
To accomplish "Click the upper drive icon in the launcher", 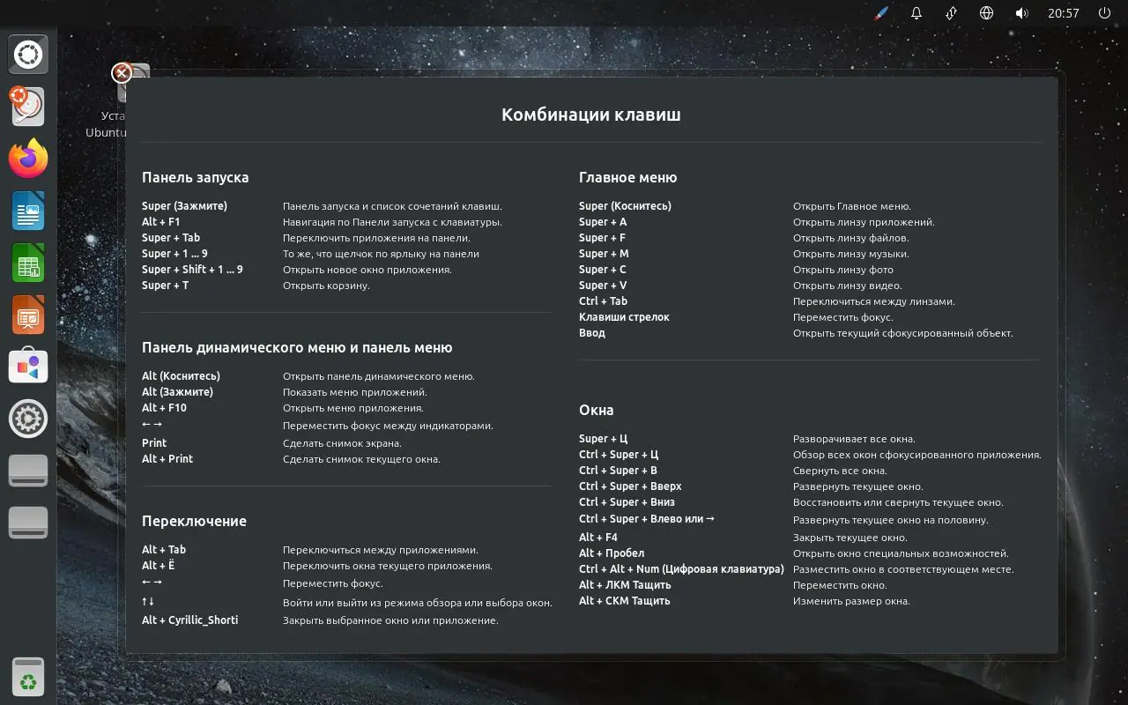I will [28, 471].
